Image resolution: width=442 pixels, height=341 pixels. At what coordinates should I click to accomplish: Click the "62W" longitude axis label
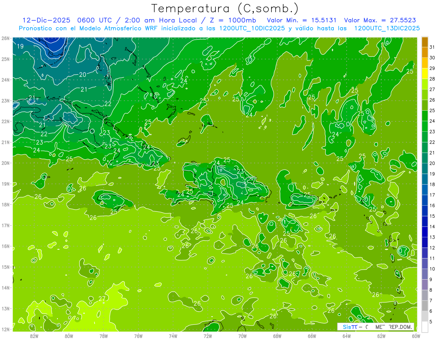click(x=381, y=336)
